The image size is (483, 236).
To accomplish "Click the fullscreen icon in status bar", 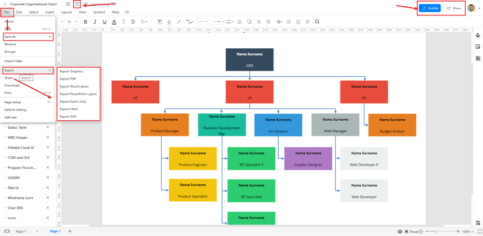I will pyautogui.click(x=479, y=231).
